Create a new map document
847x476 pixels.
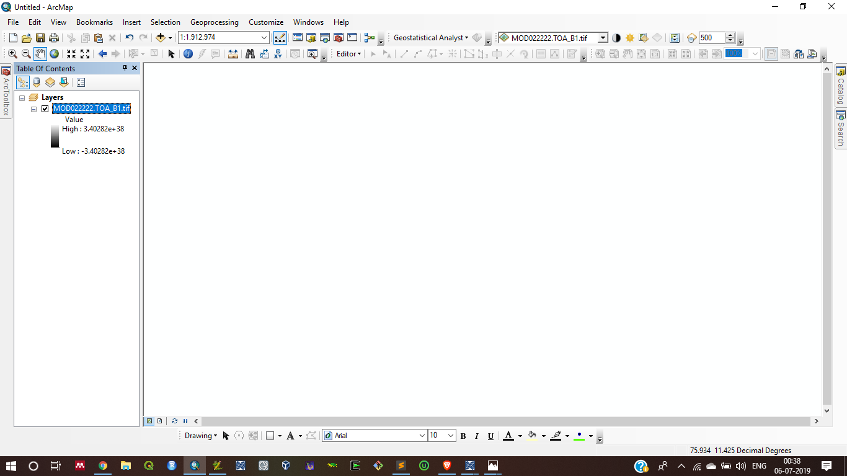(x=13, y=38)
